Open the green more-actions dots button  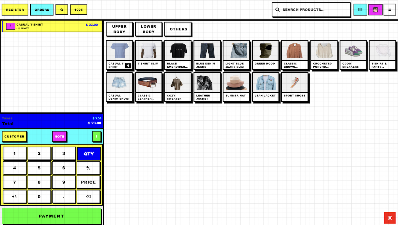(96, 137)
